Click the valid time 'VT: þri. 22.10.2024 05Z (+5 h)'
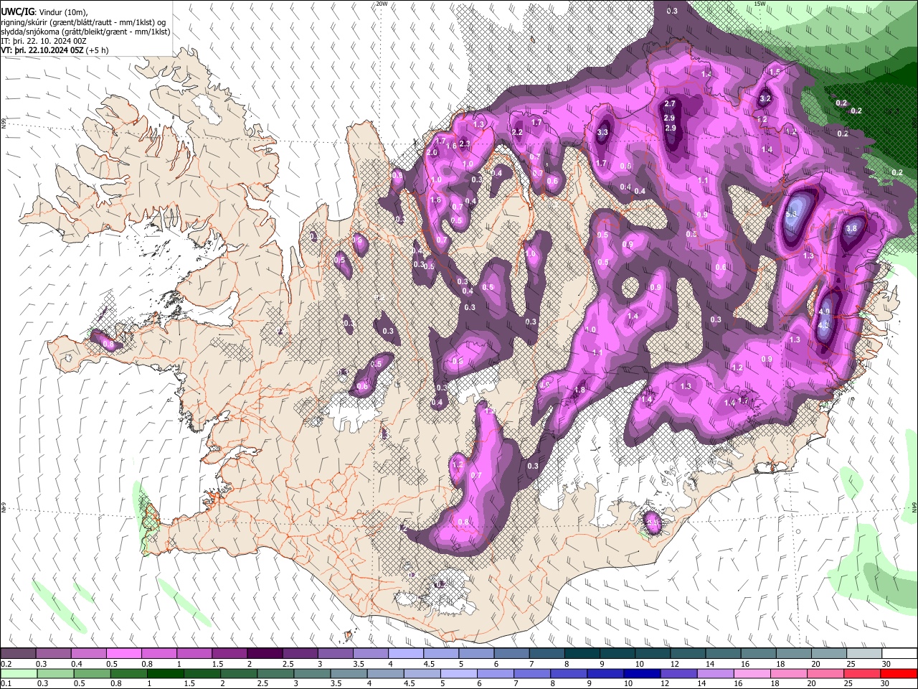Viewport: 918px width, 689px height. (55, 50)
